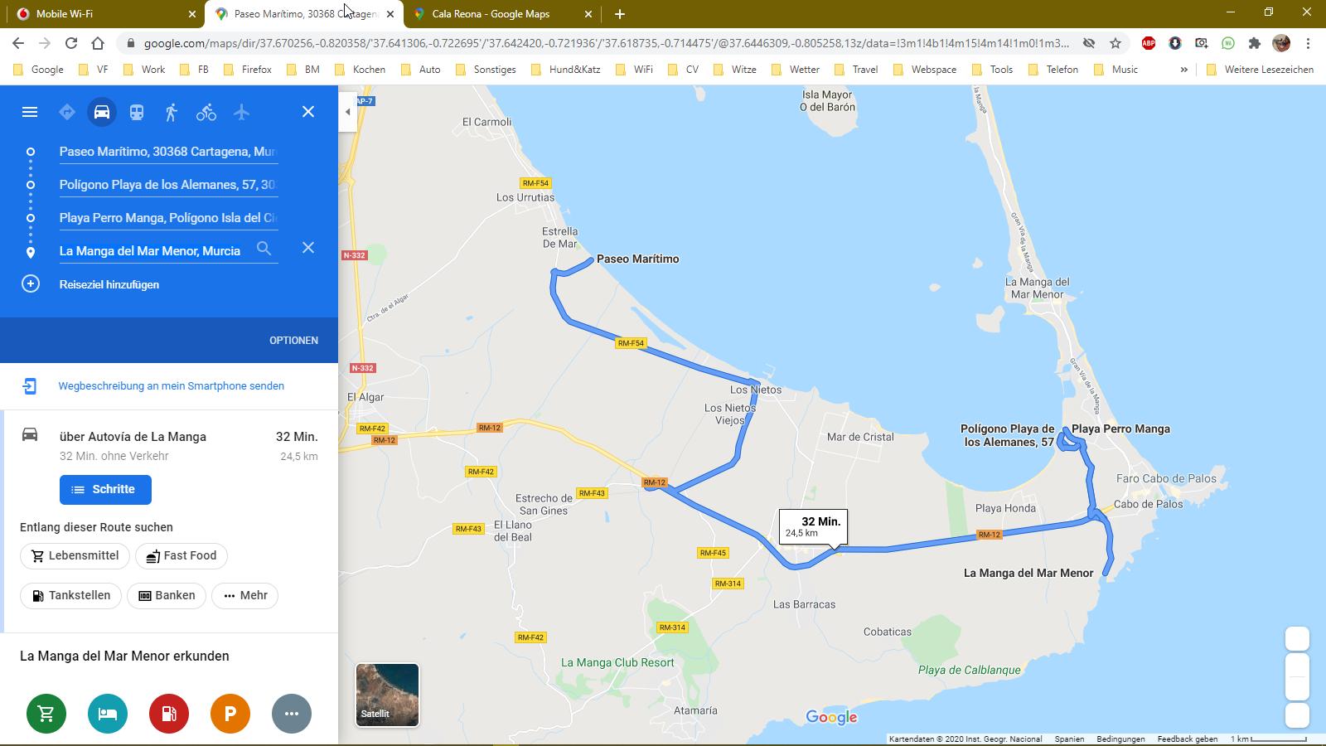The width and height of the screenshot is (1326, 746).
Task: Open Schritte step list
Action: pos(105,489)
